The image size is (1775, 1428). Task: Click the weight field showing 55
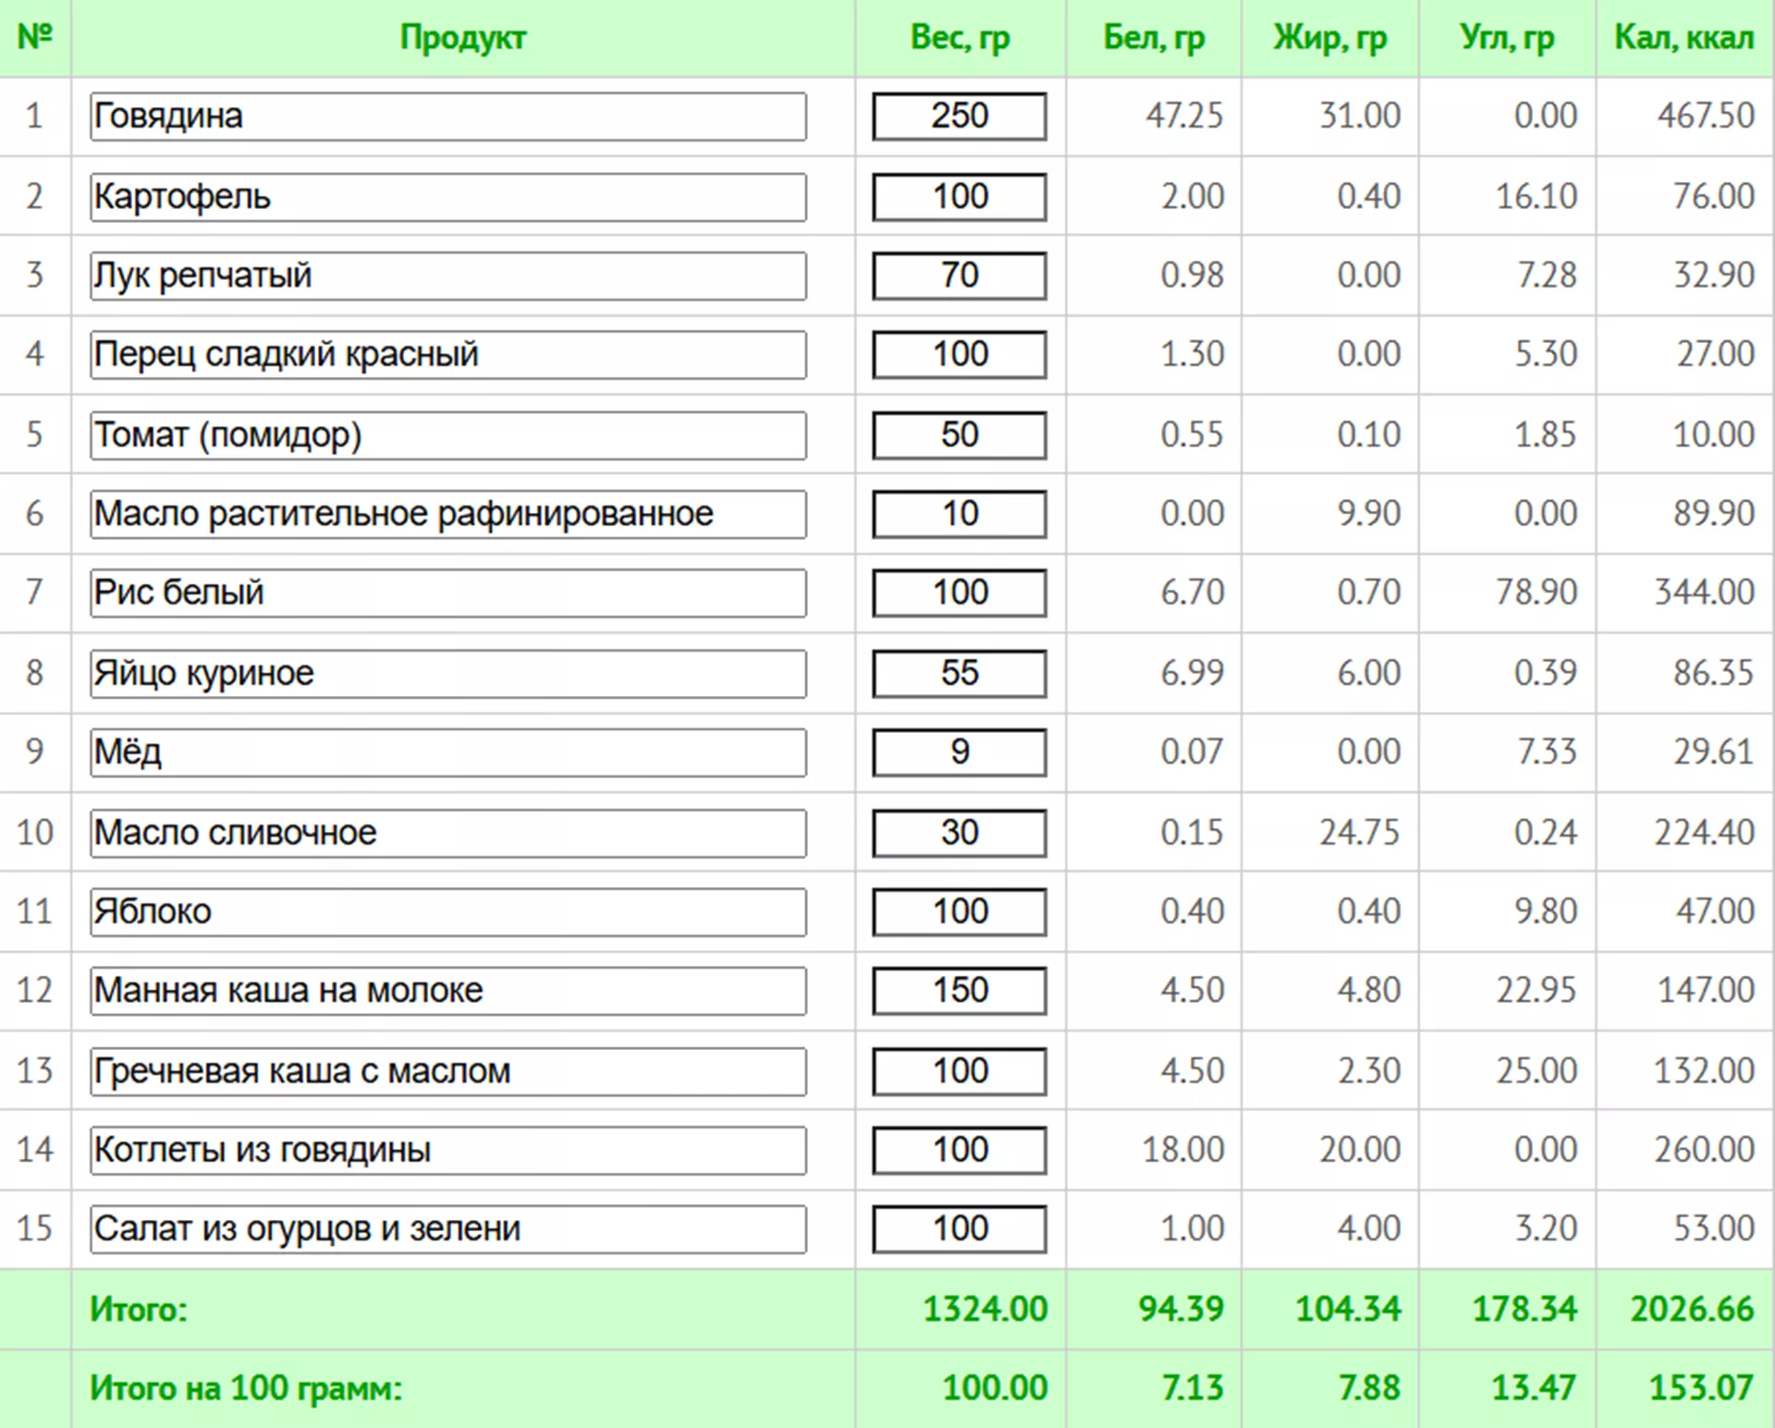coord(959,674)
